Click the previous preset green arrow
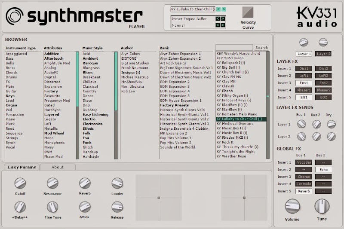 click(x=218, y=9)
